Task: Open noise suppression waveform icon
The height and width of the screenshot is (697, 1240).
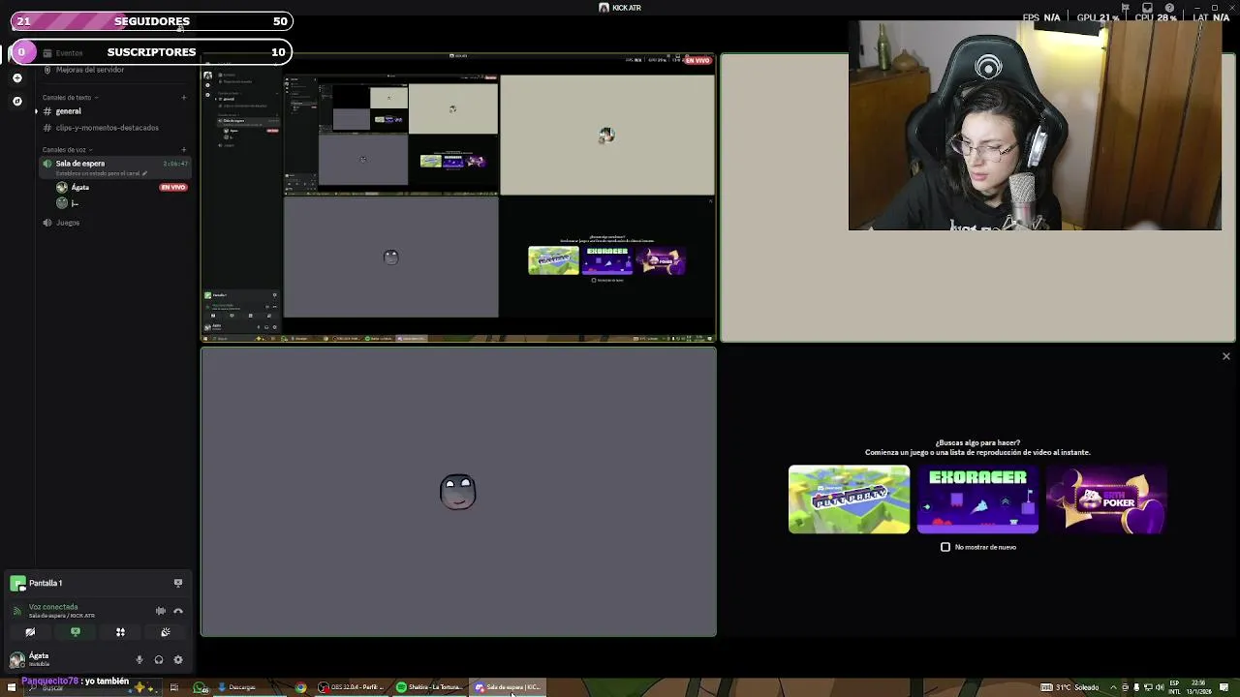Action: tap(160, 611)
